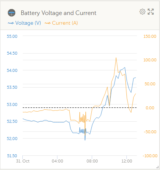Click the dashed zero current reference line

pos(80,107)
